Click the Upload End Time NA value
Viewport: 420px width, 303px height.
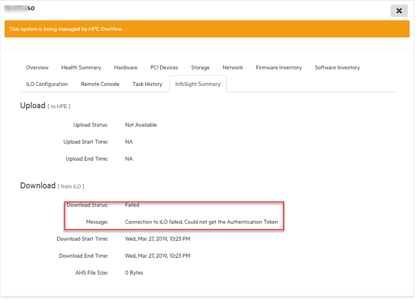[x=129, y=159]
